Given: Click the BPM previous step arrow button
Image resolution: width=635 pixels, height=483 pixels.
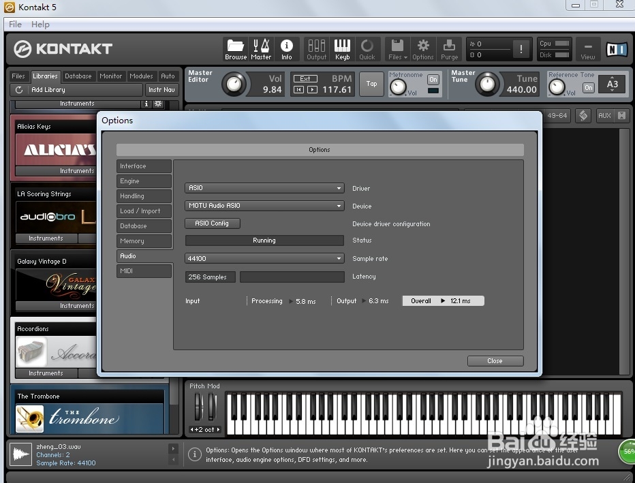Looking at the screenshot, I should click(298, 89).
